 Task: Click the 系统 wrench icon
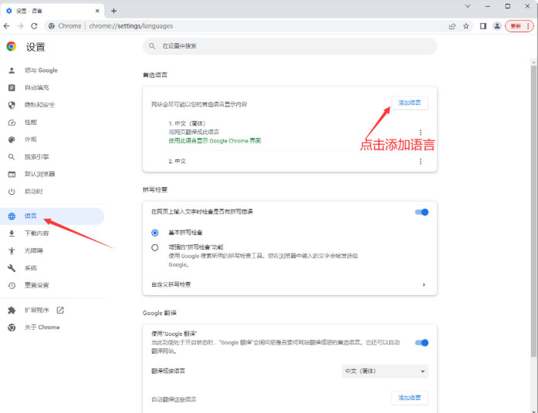click(x=12, y=268)
